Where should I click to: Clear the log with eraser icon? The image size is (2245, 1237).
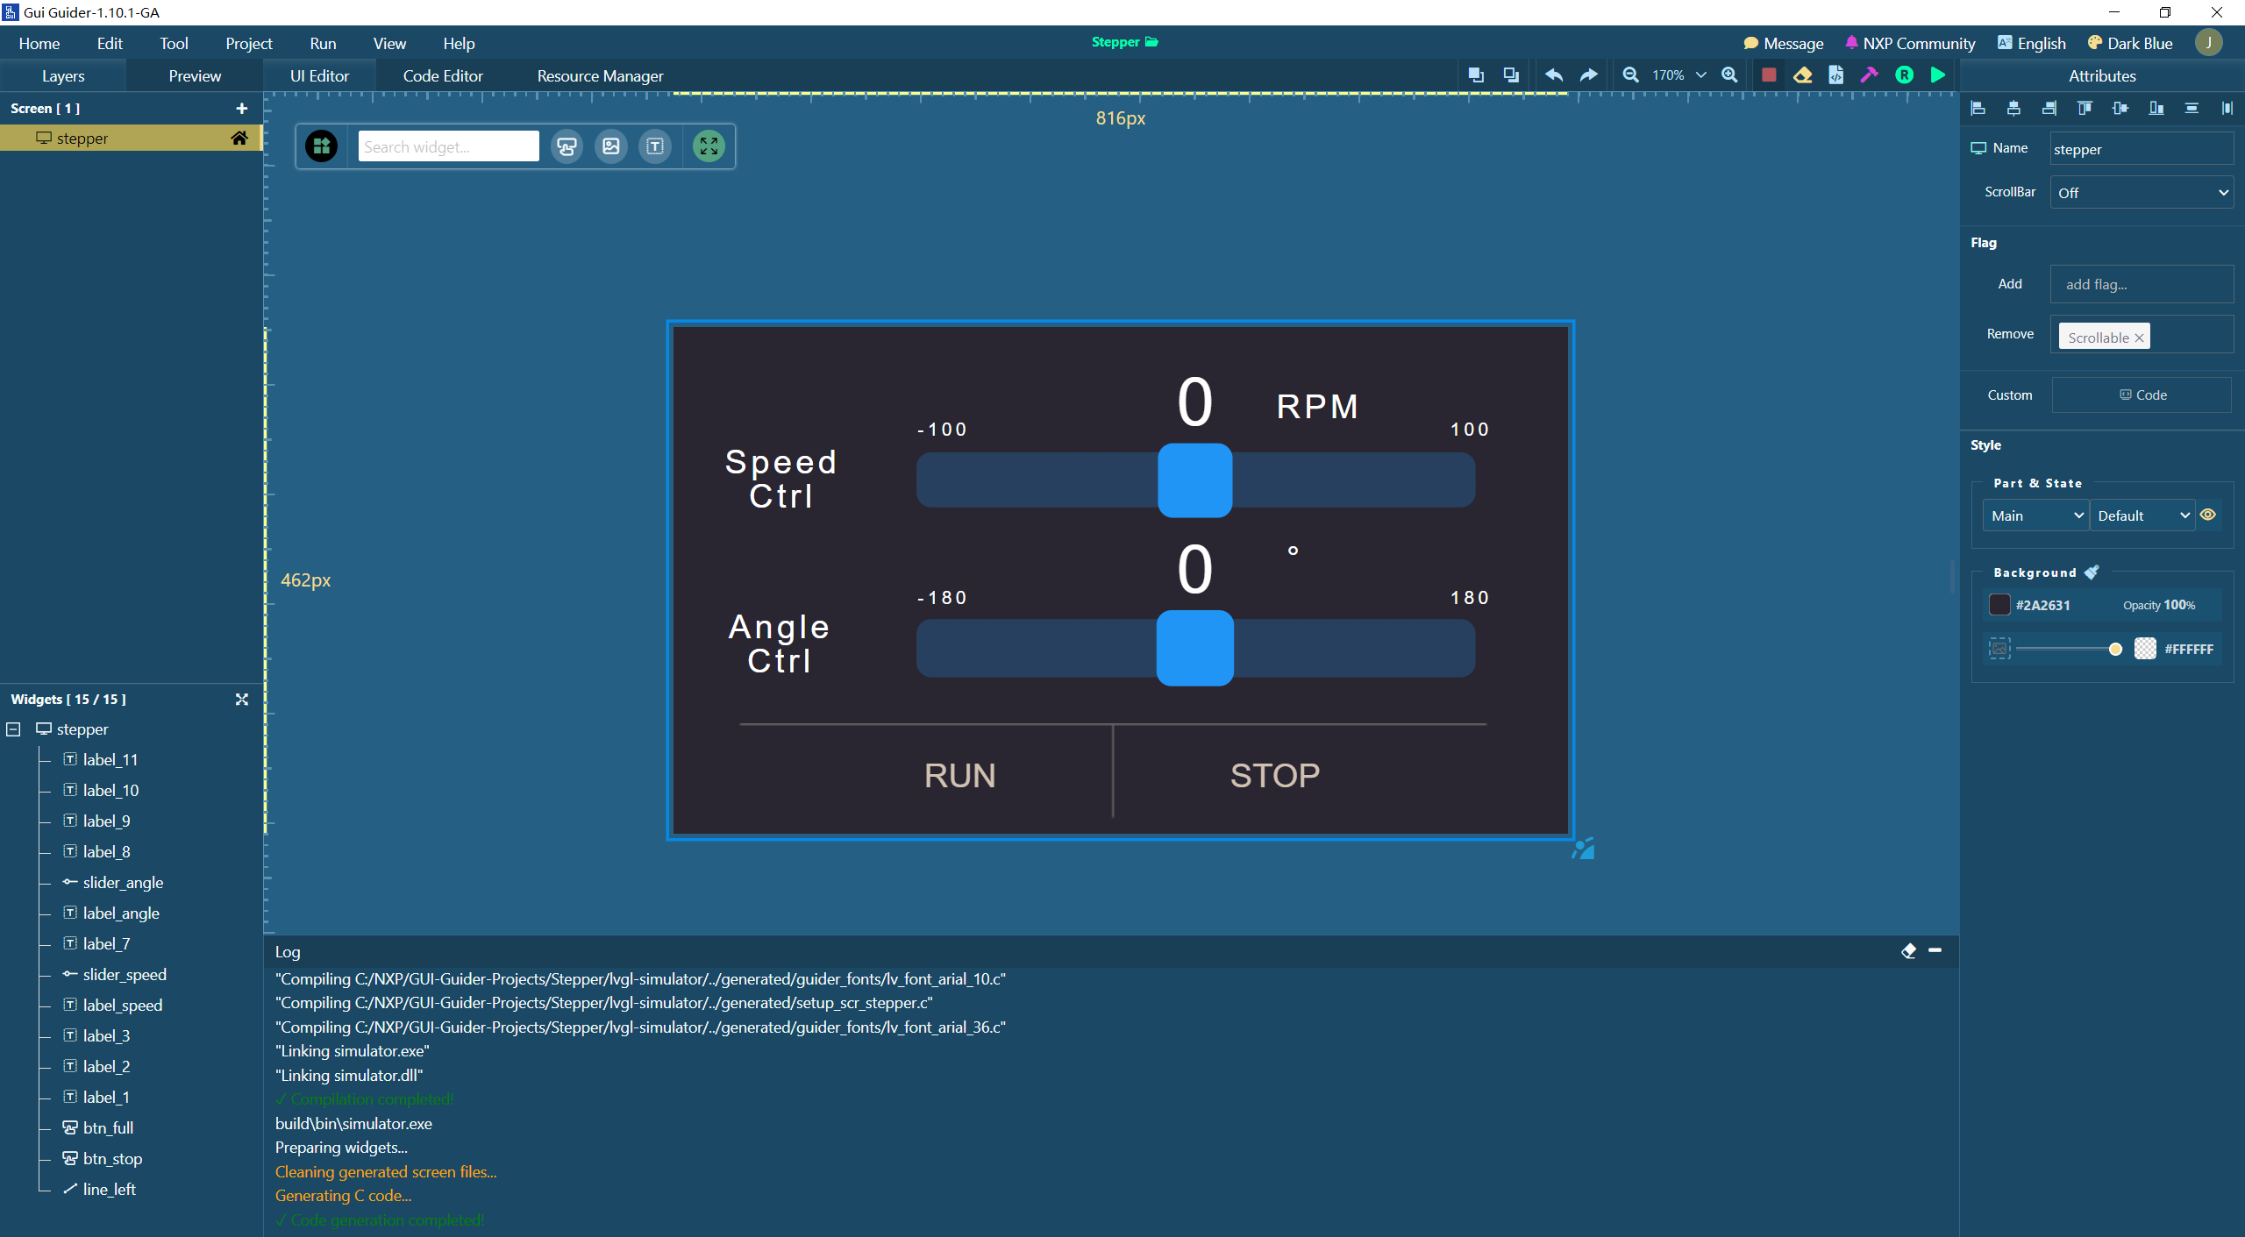click(x=1908, y=950)
